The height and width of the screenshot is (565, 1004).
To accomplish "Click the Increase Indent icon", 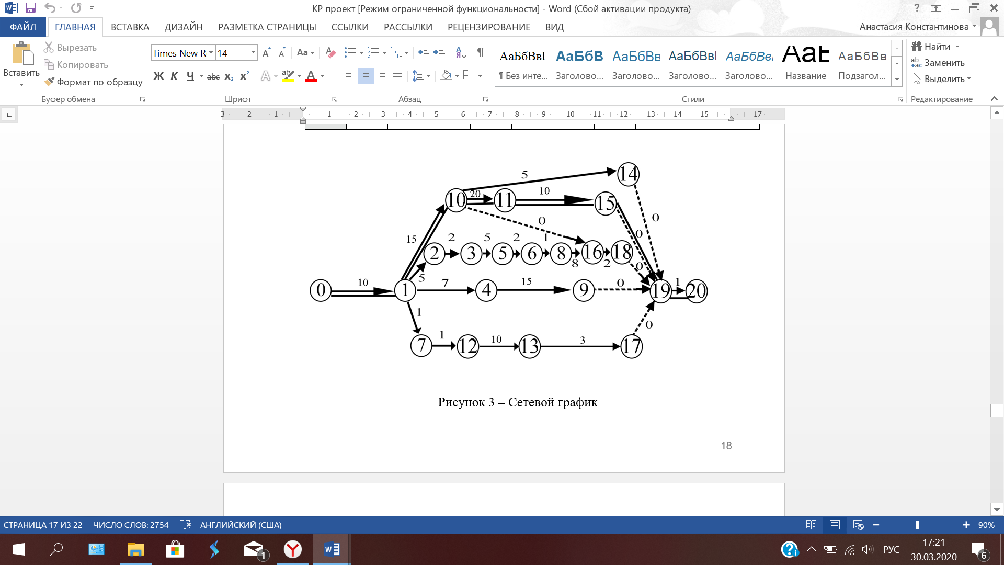I will click(x=440, y=52).
